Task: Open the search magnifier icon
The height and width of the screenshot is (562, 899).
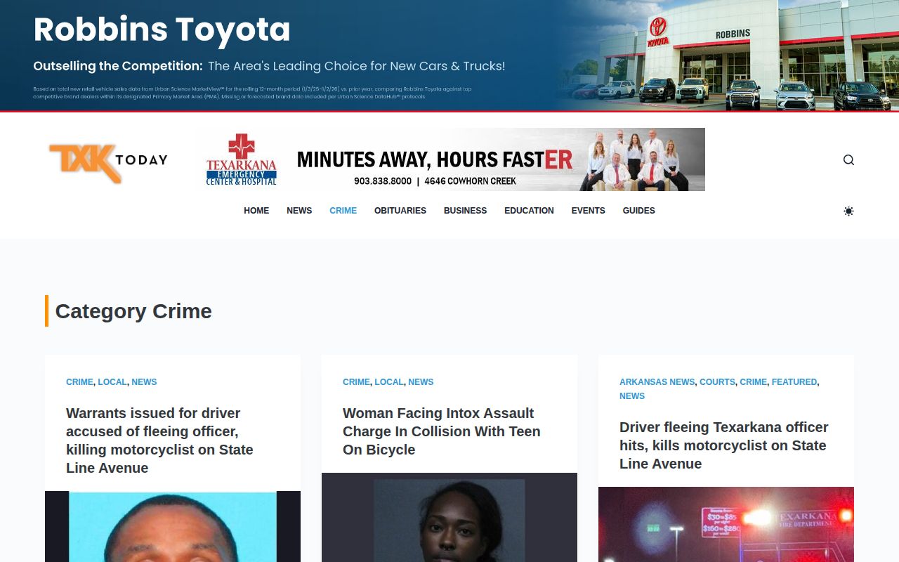Action: (848, 159)
